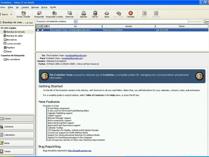Click the Imprimir printer icon
This screenshot has width=209, height=157.
84,13
